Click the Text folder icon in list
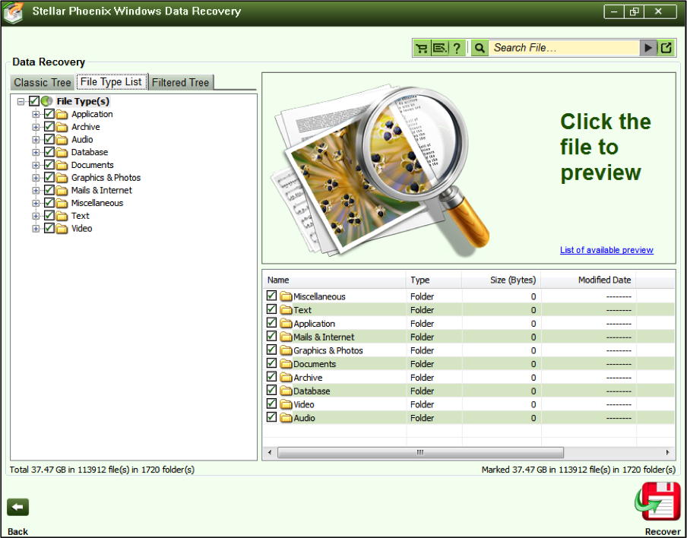 [x=286, y=310]
